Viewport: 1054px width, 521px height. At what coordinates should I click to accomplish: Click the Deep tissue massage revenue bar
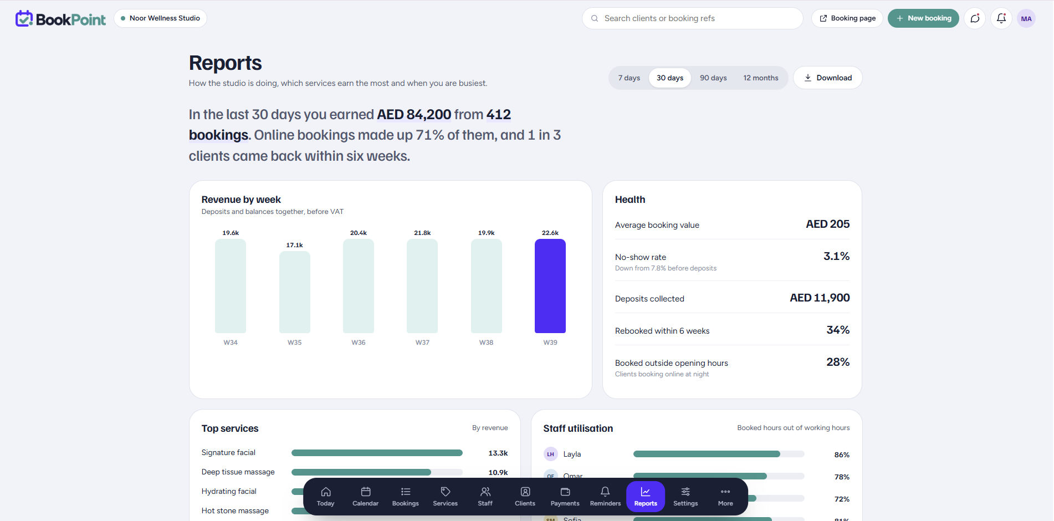pyautogui.click(x=377, y=472)
